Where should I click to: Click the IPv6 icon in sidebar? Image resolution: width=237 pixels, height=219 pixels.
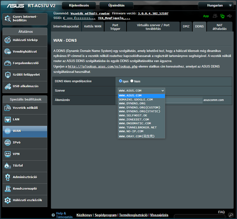(7, 142)
